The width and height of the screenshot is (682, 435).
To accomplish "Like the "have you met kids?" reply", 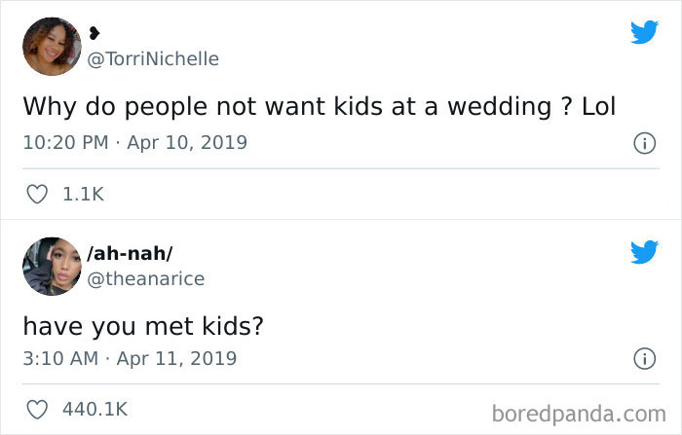I will [x=36, y=410].
